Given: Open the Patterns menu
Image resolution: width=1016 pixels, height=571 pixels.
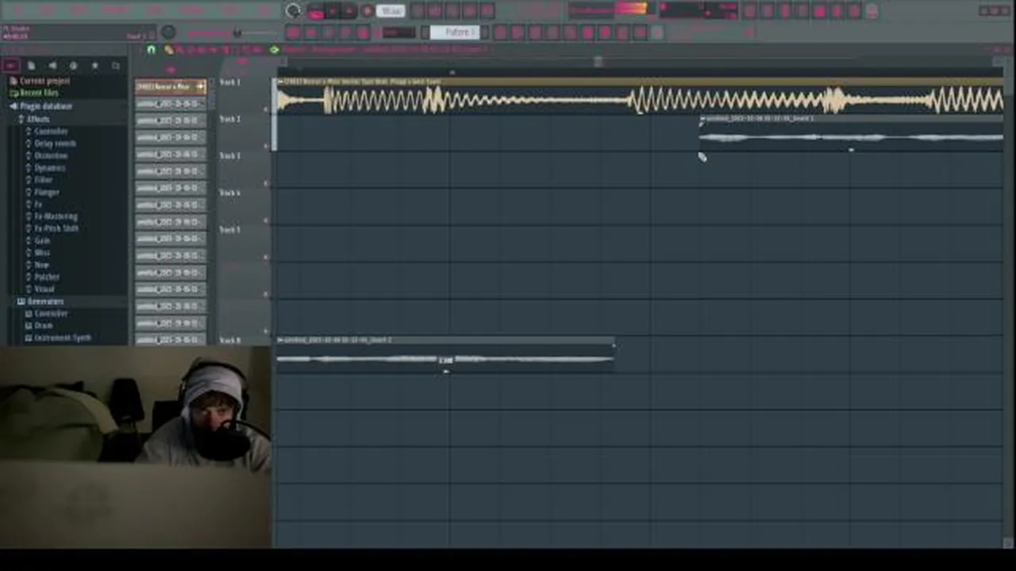Looking at the screenshot, I should (x=116, y=10).
